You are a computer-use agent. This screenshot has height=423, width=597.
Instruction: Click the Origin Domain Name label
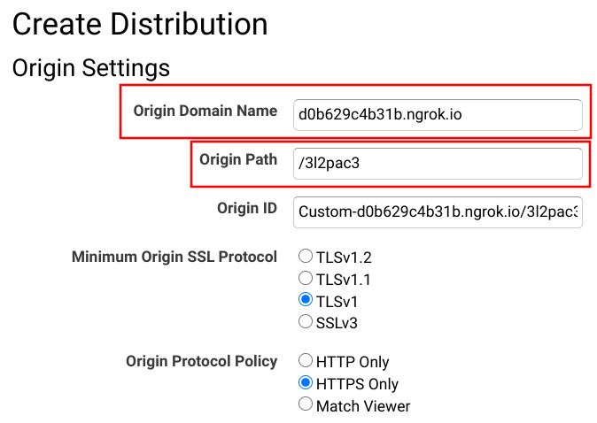coord(205,112)
